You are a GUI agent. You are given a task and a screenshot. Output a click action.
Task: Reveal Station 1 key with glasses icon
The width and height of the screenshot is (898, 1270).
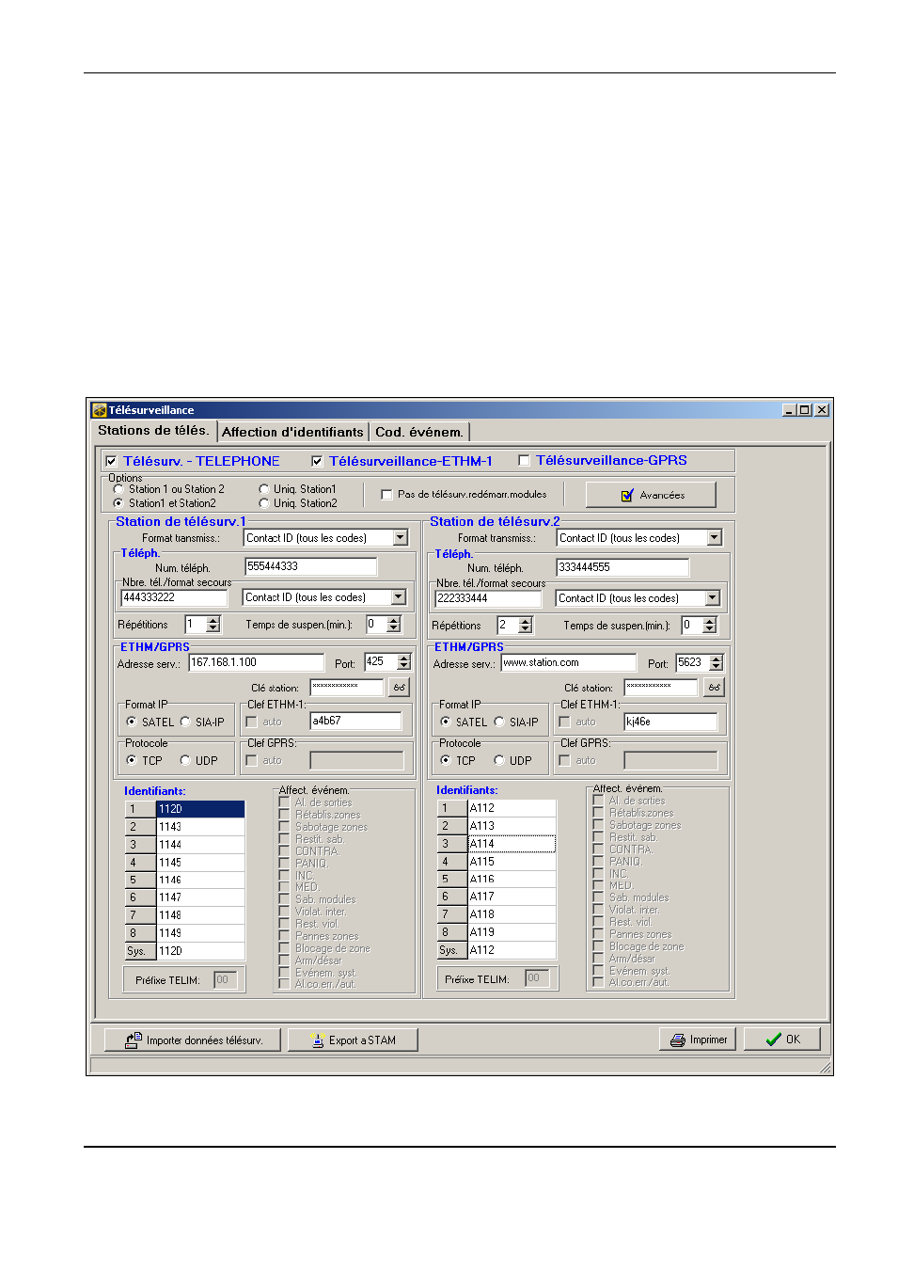click(400, 688)
